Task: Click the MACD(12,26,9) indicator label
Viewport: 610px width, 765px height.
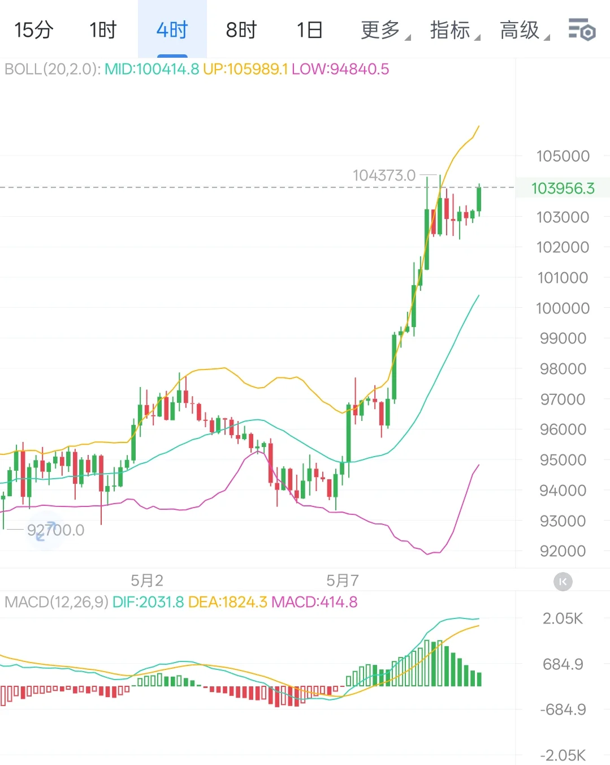Action: tap(57, 602)
